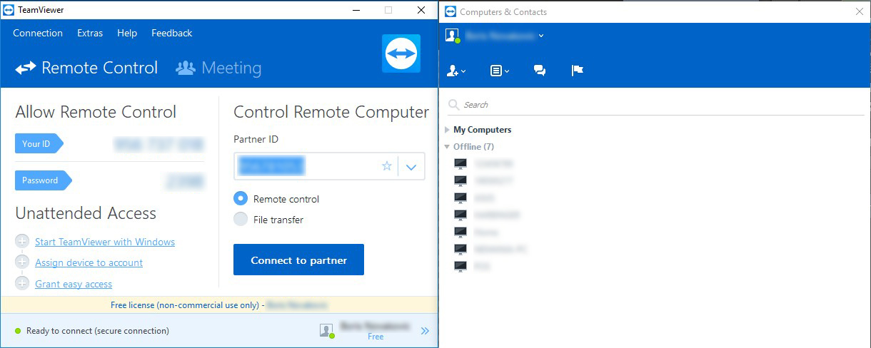Click plus icon beside Grant easy access
Viewport: 871px width, 348px height.
22,284
